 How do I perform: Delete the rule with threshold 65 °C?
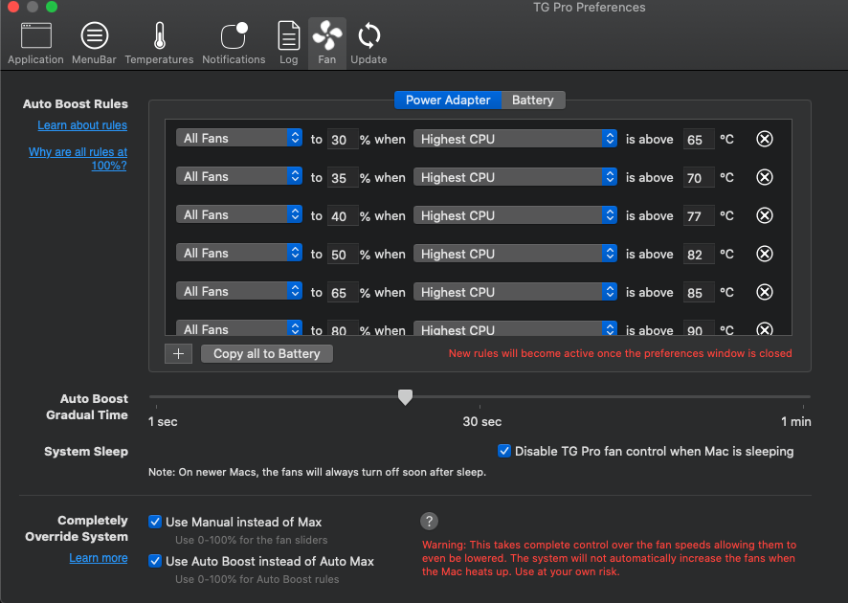(764, 139)
